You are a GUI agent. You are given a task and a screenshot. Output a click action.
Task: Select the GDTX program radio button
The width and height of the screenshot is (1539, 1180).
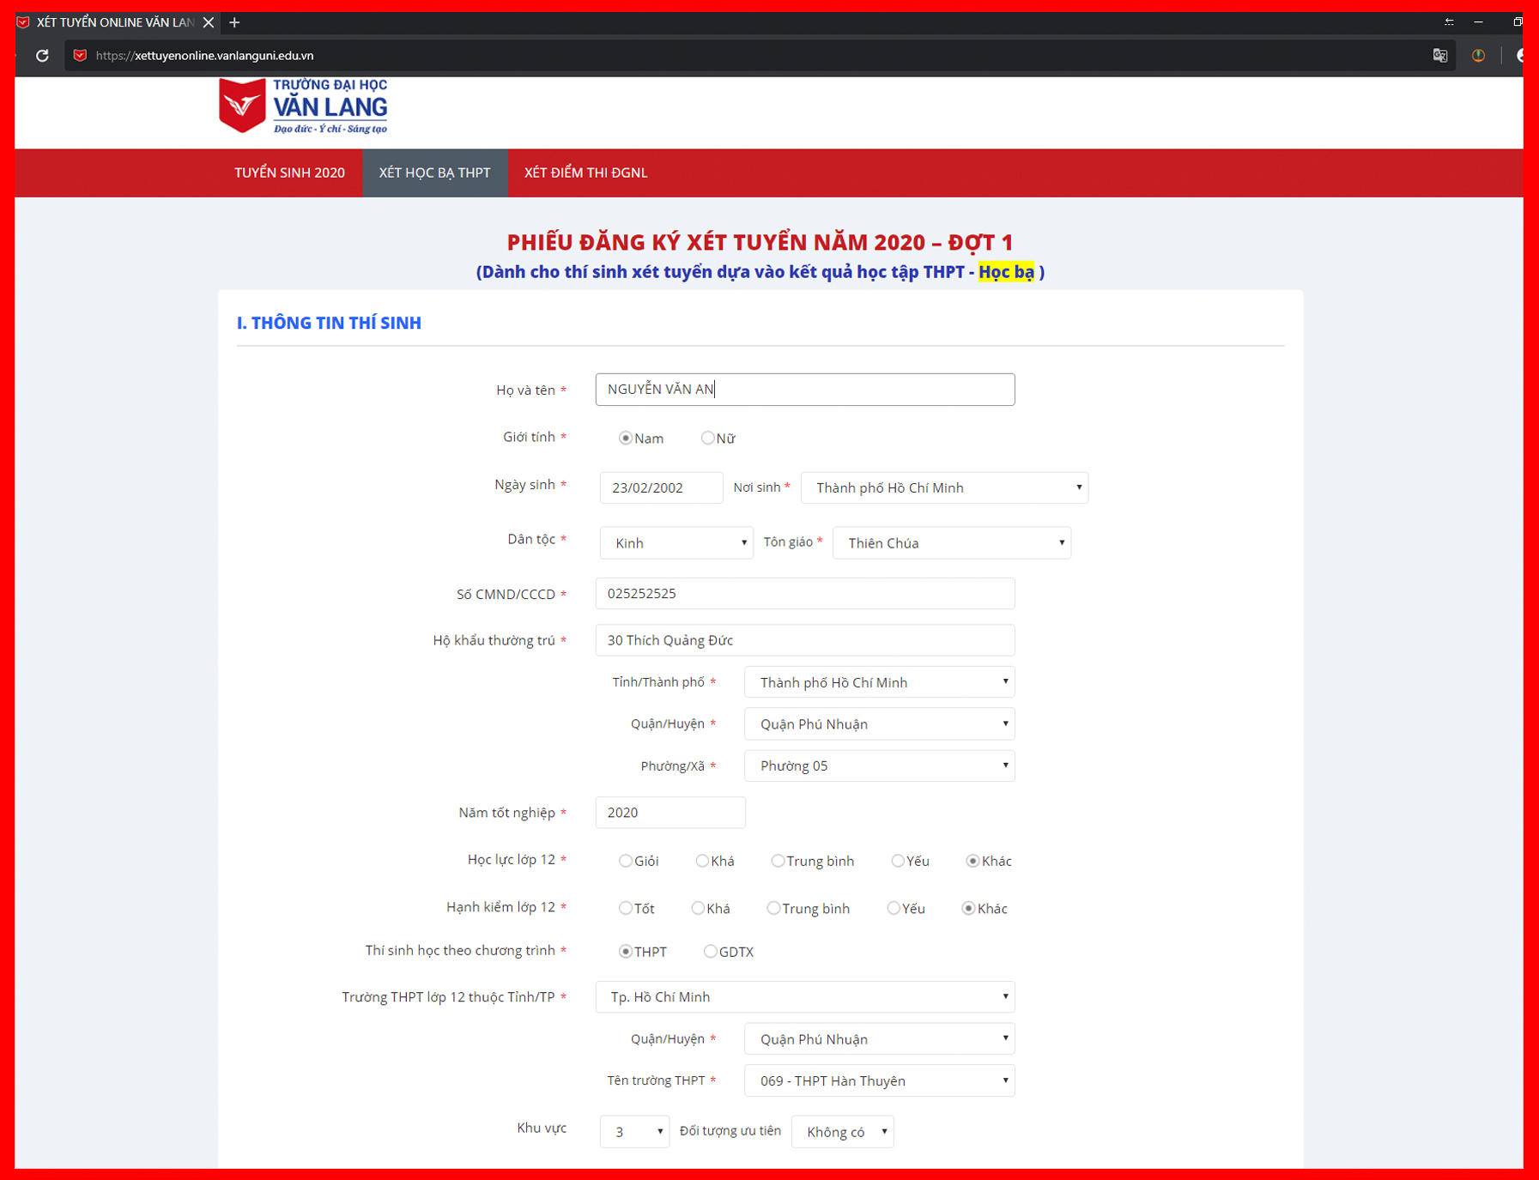710,951
